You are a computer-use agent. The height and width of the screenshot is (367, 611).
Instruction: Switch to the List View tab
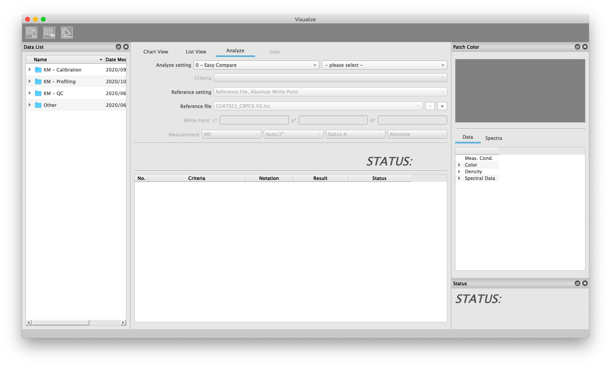tap(196, 52)
